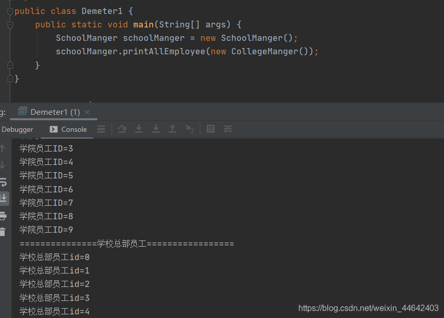Click console line '学院员工ID=4'
444x318 pixels.
pos(46,162)
